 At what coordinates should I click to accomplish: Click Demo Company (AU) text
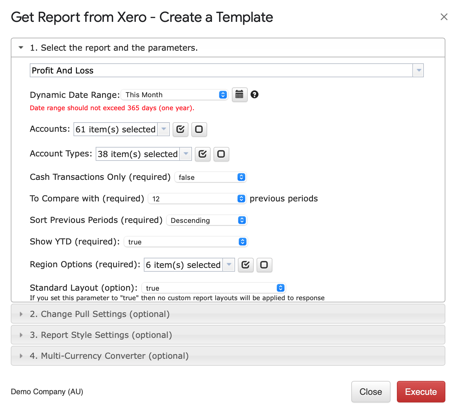tap(47, 392)
